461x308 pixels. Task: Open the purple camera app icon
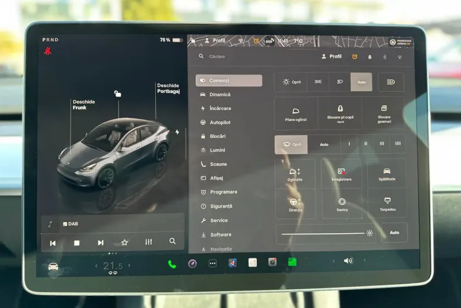point(193,264)
